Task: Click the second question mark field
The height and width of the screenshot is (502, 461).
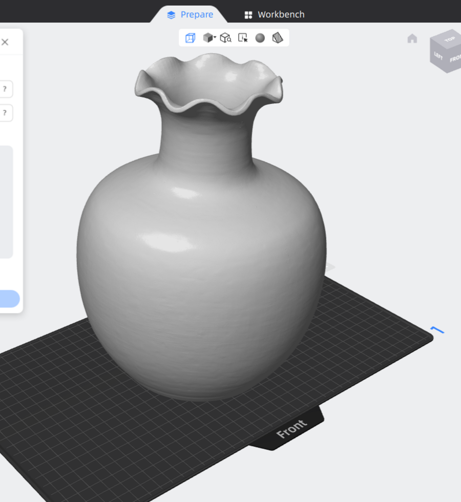Action: point(5,113)
